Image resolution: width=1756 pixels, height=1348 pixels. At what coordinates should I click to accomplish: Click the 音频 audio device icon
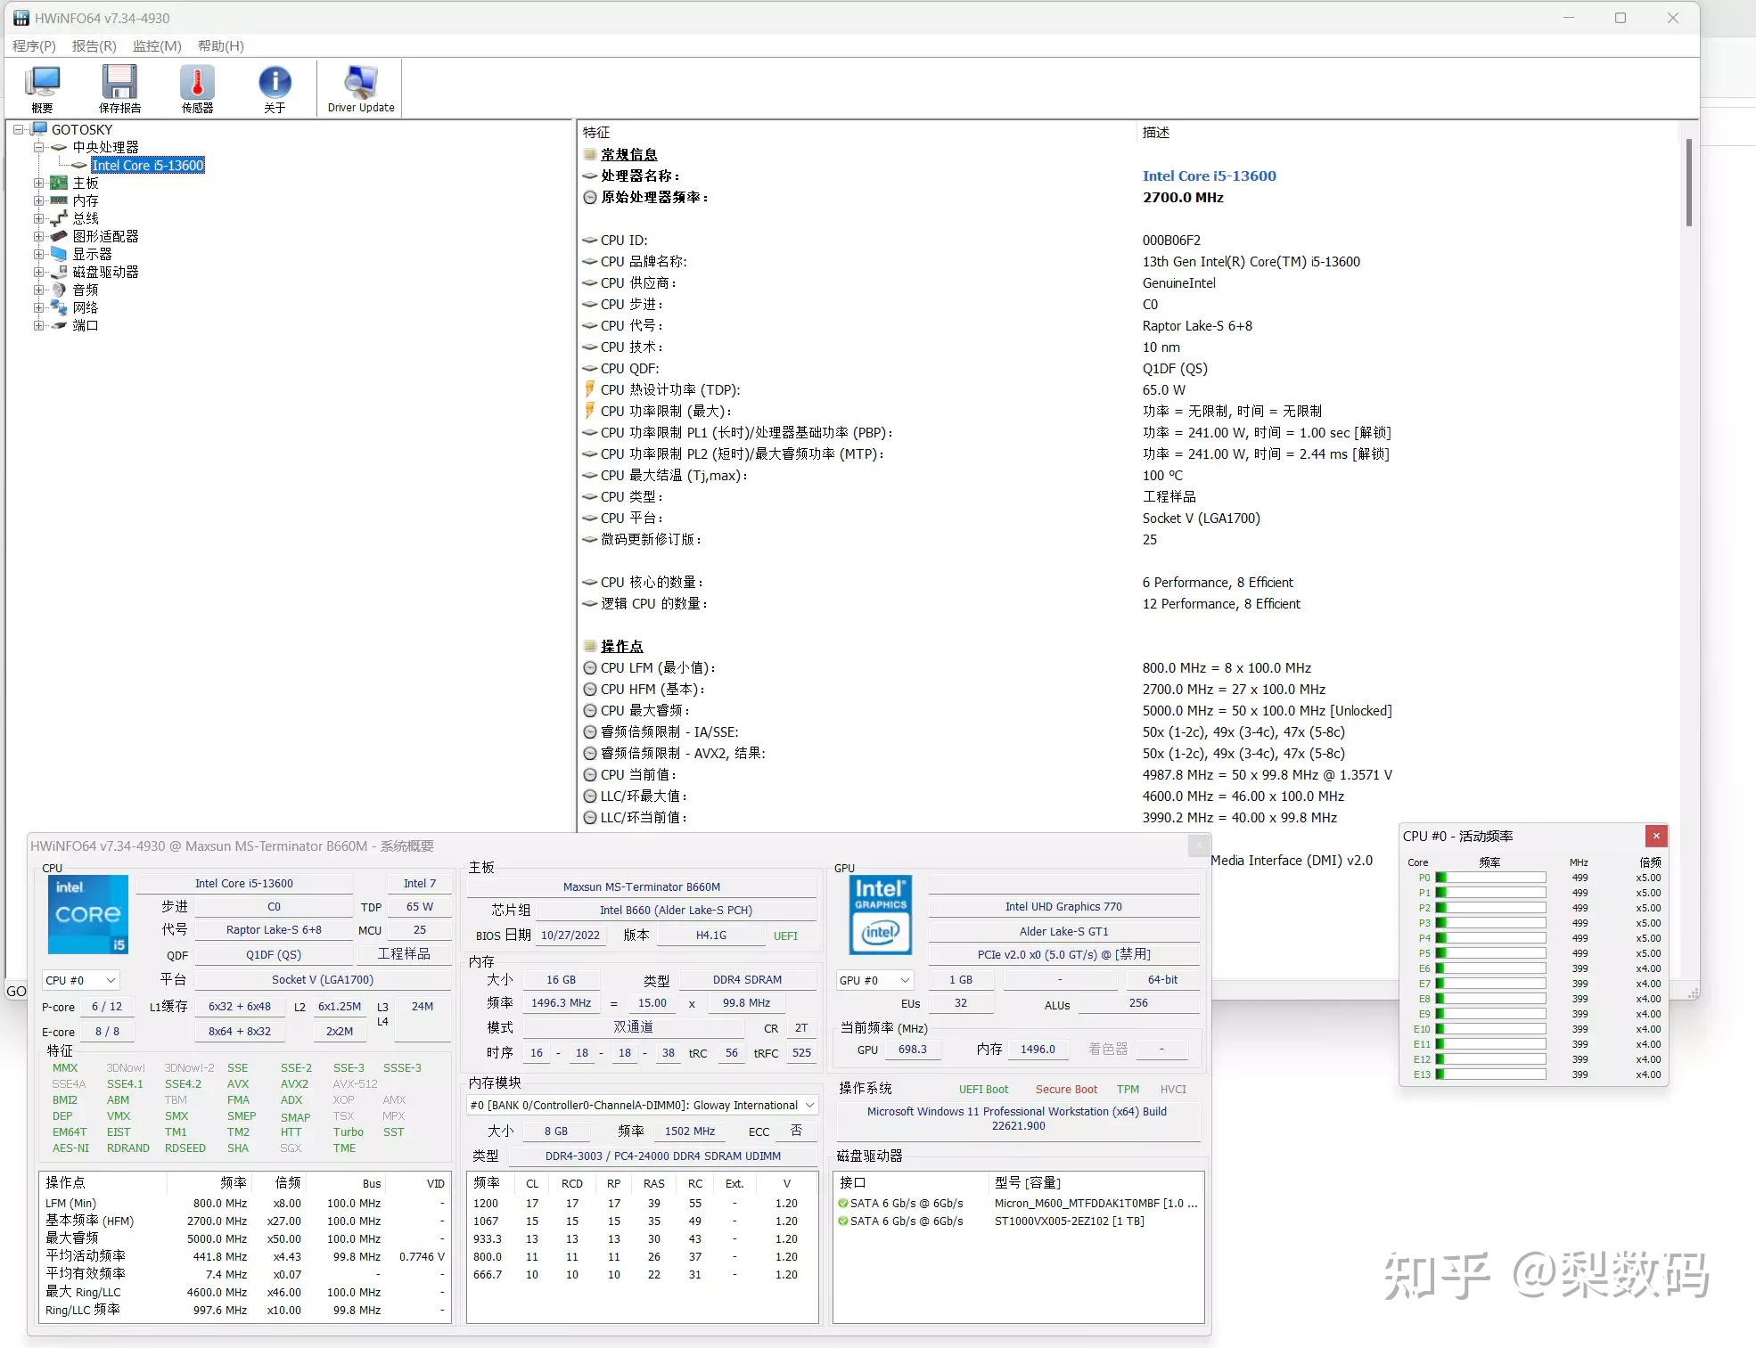pos(59,290)
